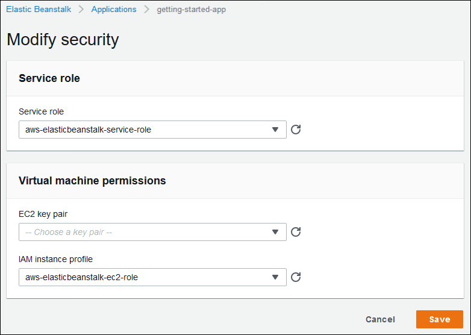Refresh the IAM instance profile list
The height and width of the screenshot is (335, 471).
[x=296, y=277]
